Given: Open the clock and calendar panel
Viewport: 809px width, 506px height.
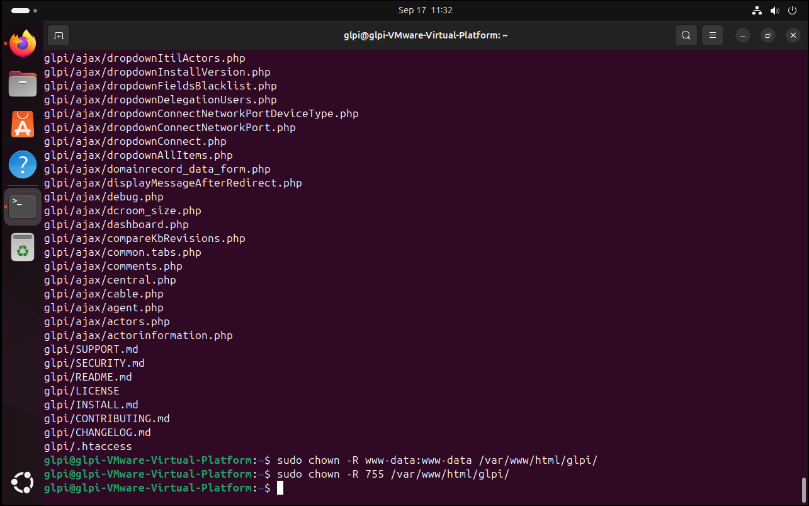Looking at the screenshot, I should 425,10.
